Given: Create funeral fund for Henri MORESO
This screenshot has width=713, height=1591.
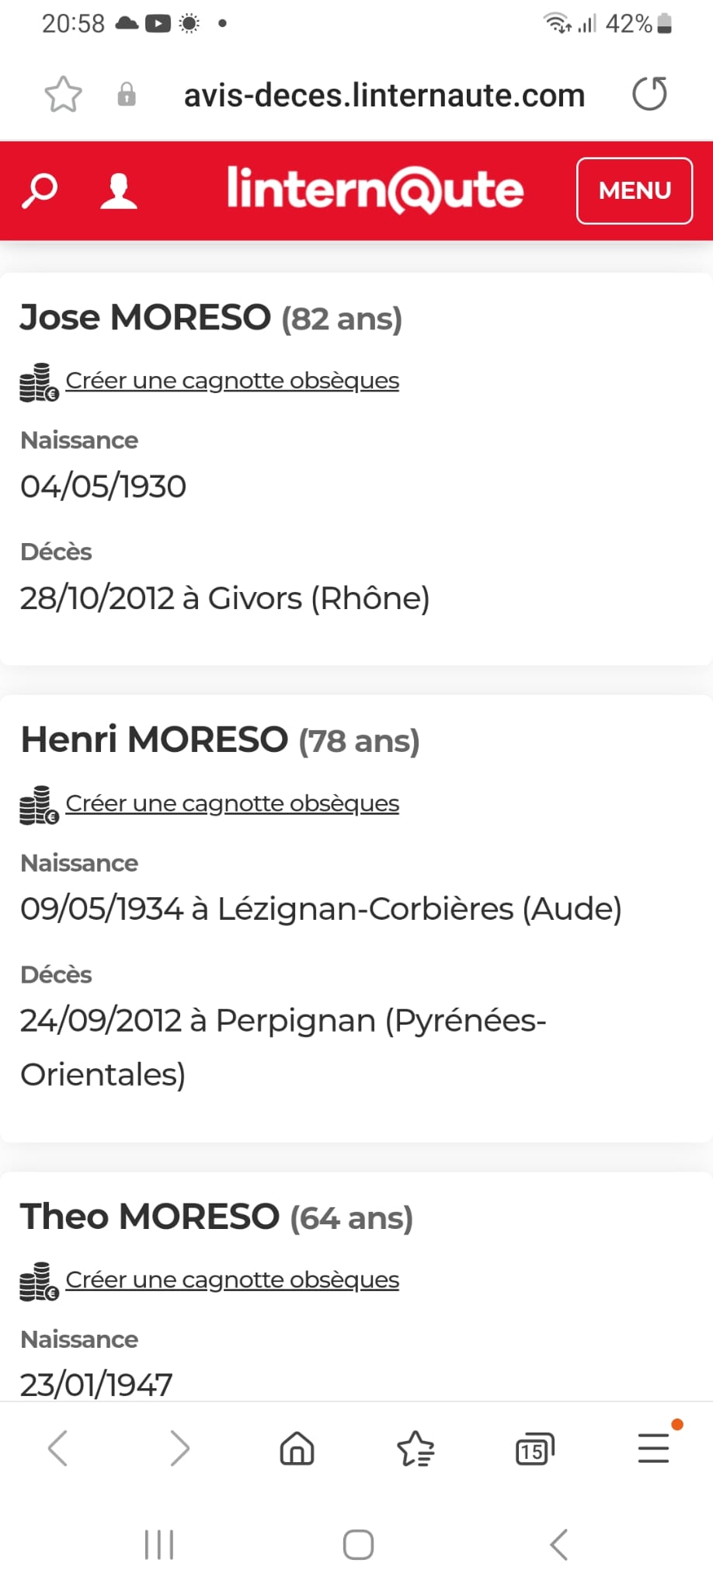Looking at the screenshot, I should pos(231,803).
